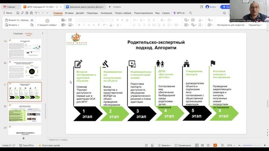This screenshot has height=151, width=269.
Task: Open the 'Рецензирование' ribbon tab
Action: coord(143,13)
